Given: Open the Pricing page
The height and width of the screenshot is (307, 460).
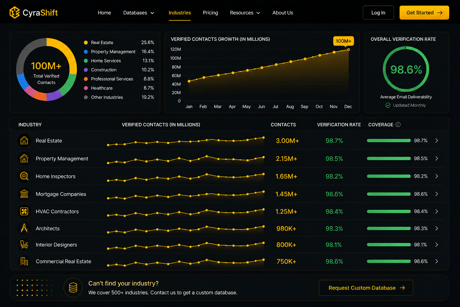Looking at the screenshot, I should click(210, 13).
